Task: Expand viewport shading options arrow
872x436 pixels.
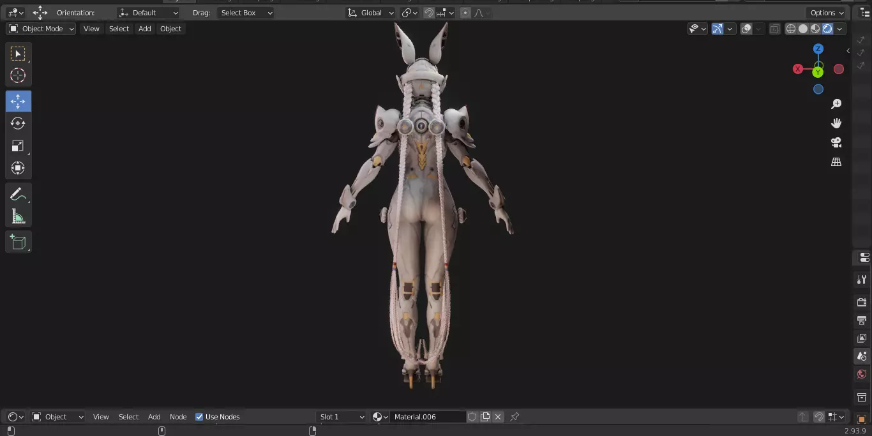Action: pyautogui.click(x=840, y=29)
